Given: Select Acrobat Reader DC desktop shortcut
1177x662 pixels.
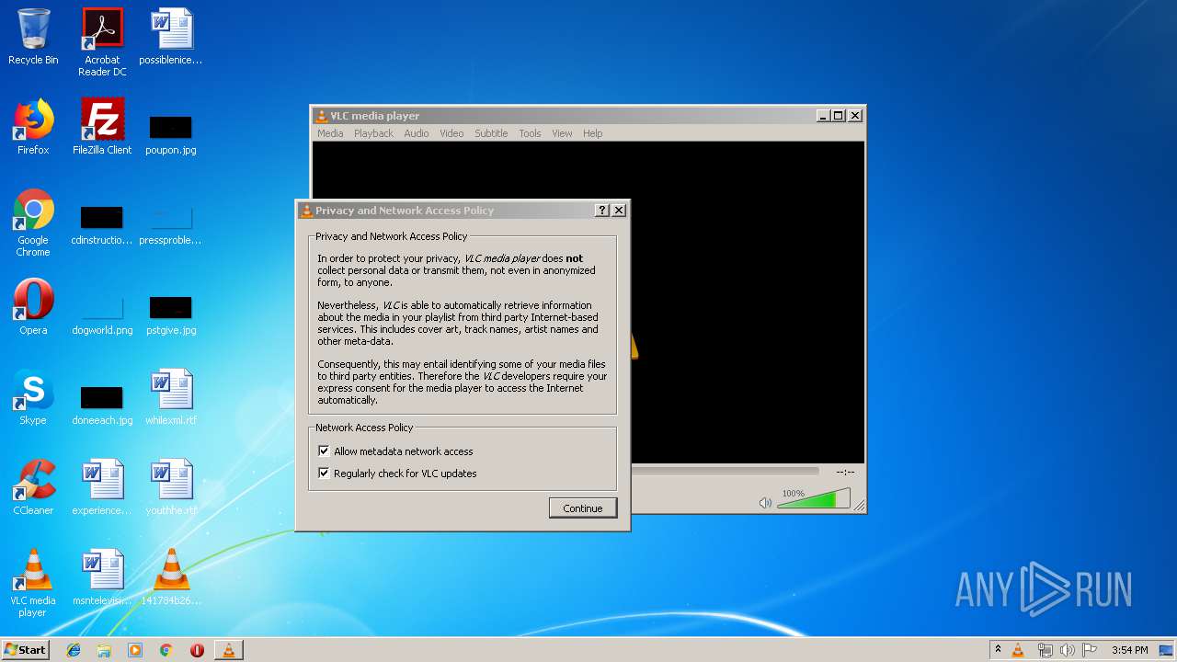Looking at the screenshot, I should (x=102, y=42).
